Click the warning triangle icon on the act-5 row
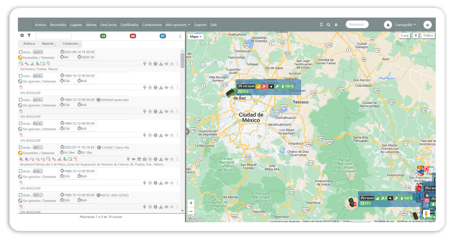The image size is (456, 242). tap(161, 111)
